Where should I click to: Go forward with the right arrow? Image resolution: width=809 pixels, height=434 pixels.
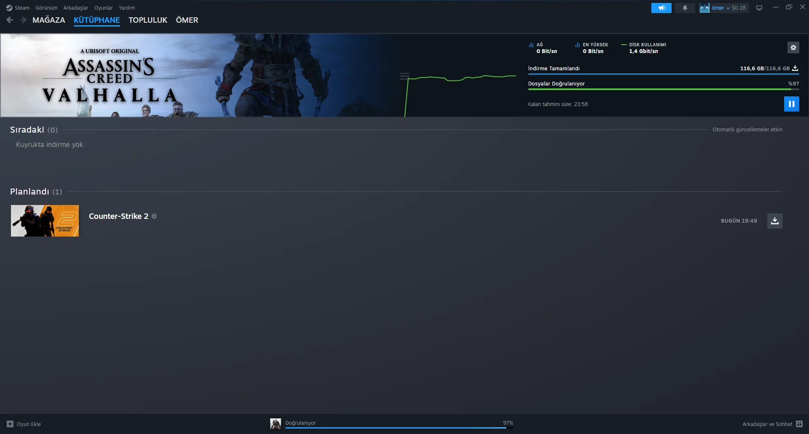click(x=23, y=20)
